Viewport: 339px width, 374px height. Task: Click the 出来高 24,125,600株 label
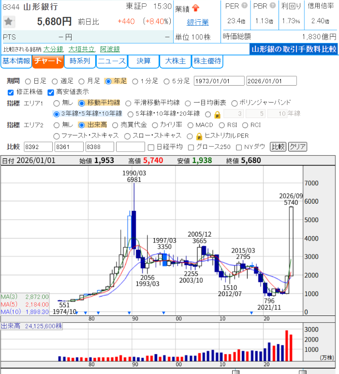[x=31, y=326]
